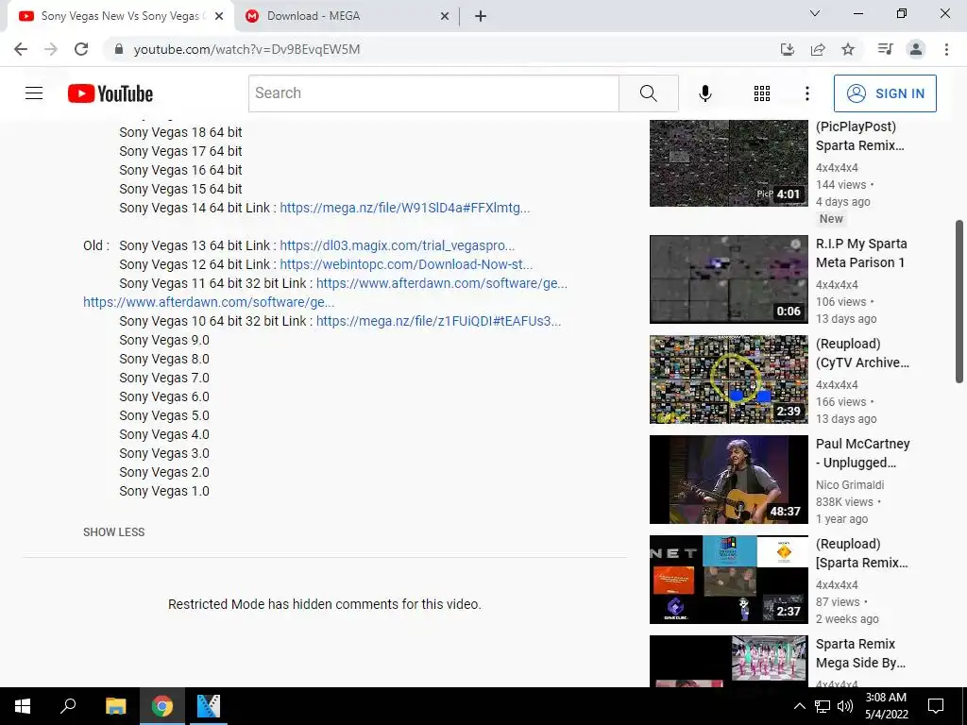The image size is (967, 725).
Task: Open Sony Vegas 13 magix.com link
Action: click(398, 245)
